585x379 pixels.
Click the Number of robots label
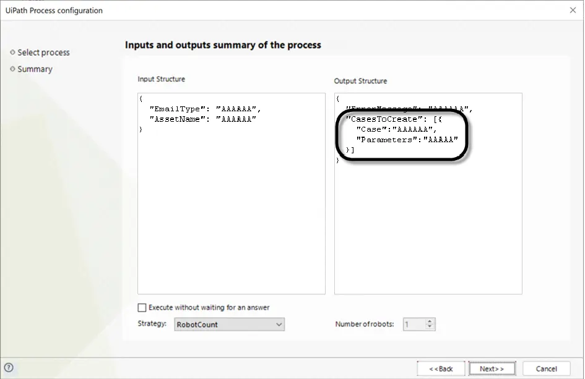point(364,324)
